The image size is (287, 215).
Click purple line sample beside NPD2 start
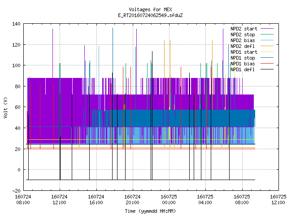[267, 29]
